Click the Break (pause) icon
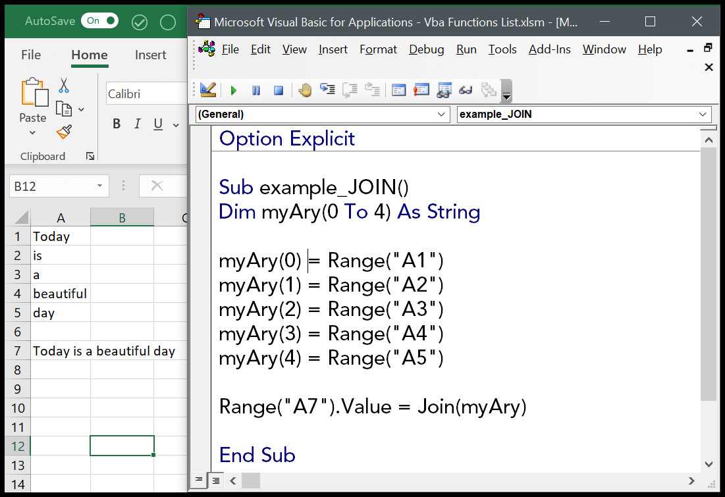The width and height of the screenshot is (725, 497). pos(256,90)
